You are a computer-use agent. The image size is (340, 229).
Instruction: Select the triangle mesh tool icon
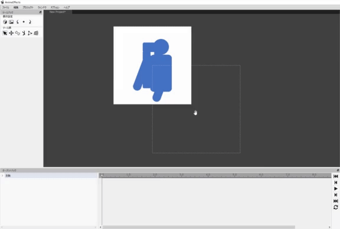tap(30, 33)
